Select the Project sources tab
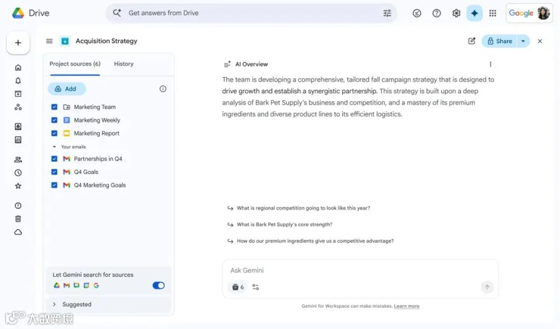The height and width of the screenshot is (329, 560). (x=75, y=64)
